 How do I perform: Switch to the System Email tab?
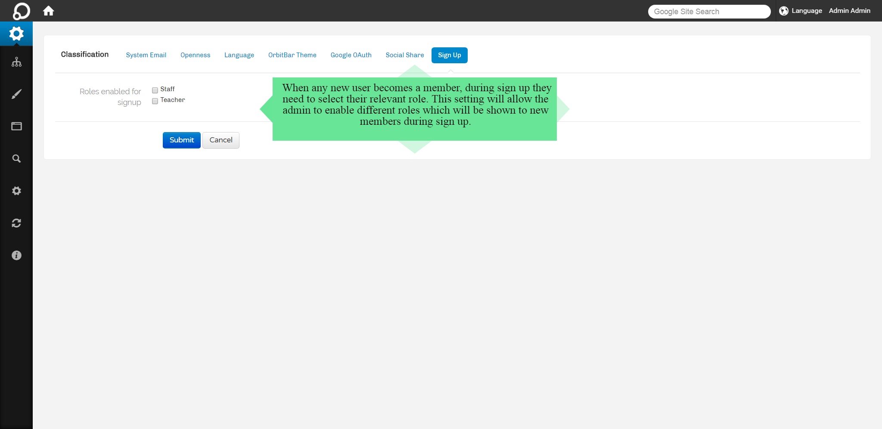146,55
